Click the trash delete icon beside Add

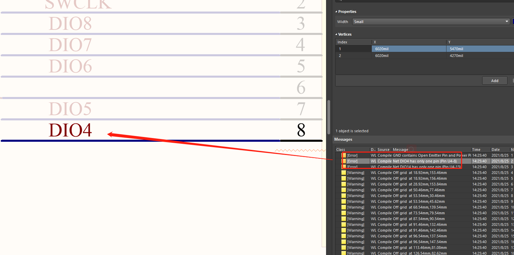(512, 80)
